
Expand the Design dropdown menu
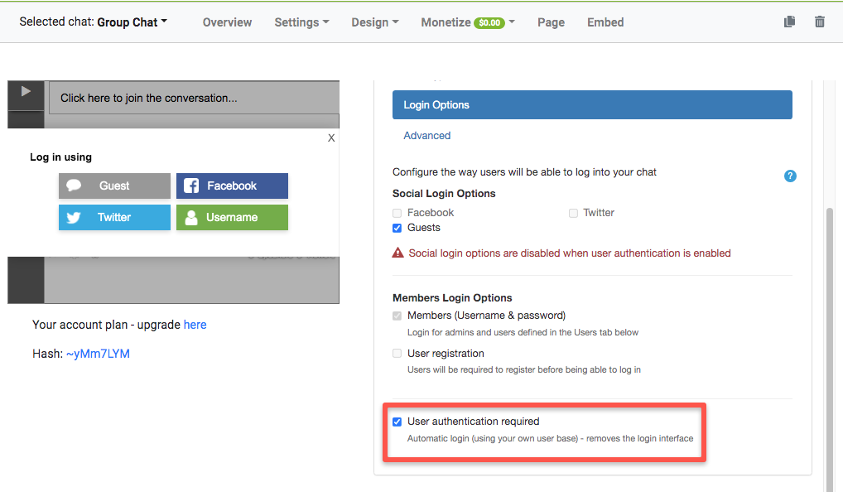click(x=374, y=22)
